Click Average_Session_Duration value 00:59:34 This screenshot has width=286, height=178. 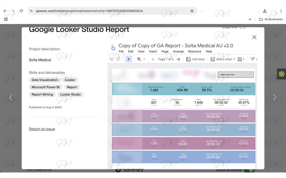[x=237, y=90]
